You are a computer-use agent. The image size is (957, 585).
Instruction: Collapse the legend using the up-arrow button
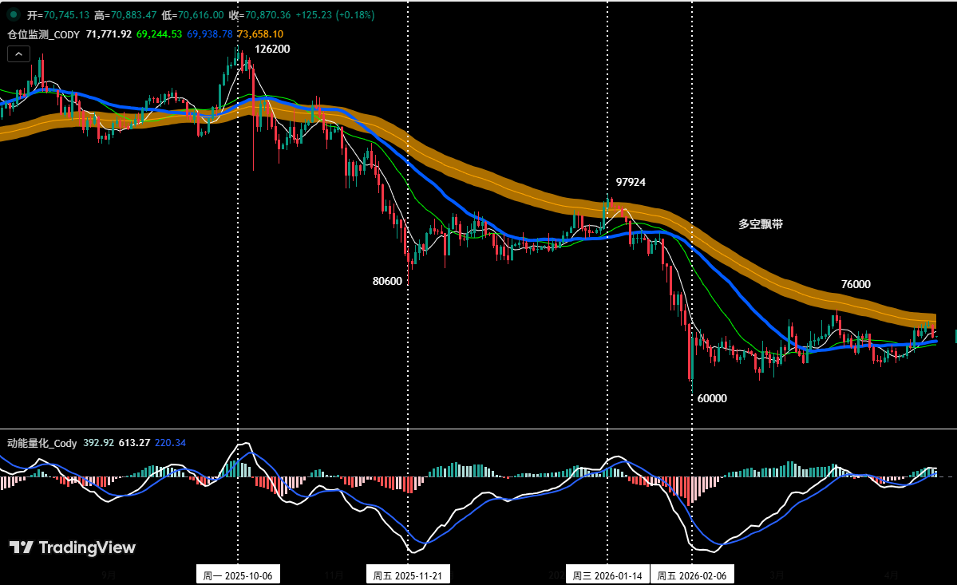pos(18,53)
